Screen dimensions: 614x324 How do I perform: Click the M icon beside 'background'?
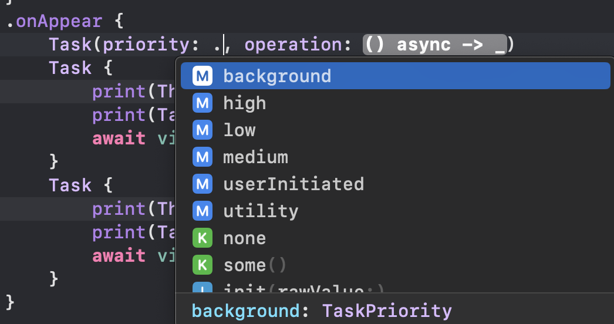click(203, 76)
